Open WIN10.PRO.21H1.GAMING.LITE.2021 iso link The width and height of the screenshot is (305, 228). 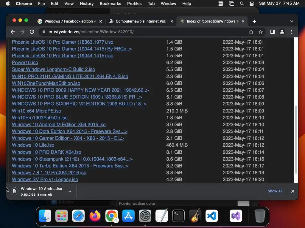(x=70, y=76)
